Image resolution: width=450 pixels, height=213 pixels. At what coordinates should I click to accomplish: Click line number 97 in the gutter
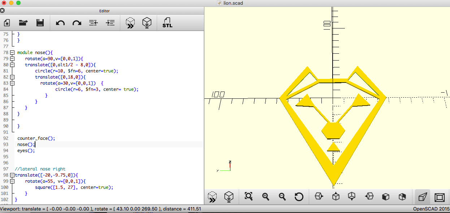5,169
